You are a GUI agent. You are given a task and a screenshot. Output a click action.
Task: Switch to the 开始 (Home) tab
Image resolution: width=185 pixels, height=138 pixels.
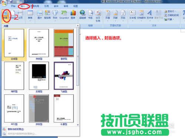(13, 6)
